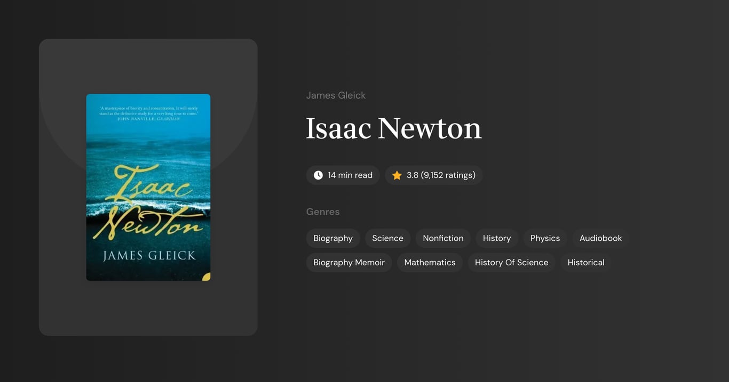The width and height of the screenshot is (729, 382).
Task: Click the History Of Science genre
Action: tap(511, 262)
